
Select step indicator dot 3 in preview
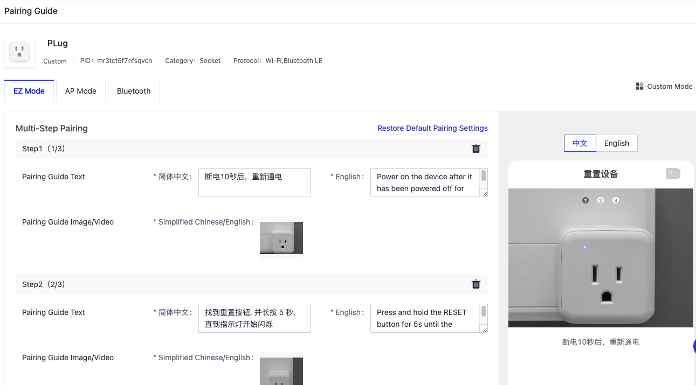[x=616, y=200]
